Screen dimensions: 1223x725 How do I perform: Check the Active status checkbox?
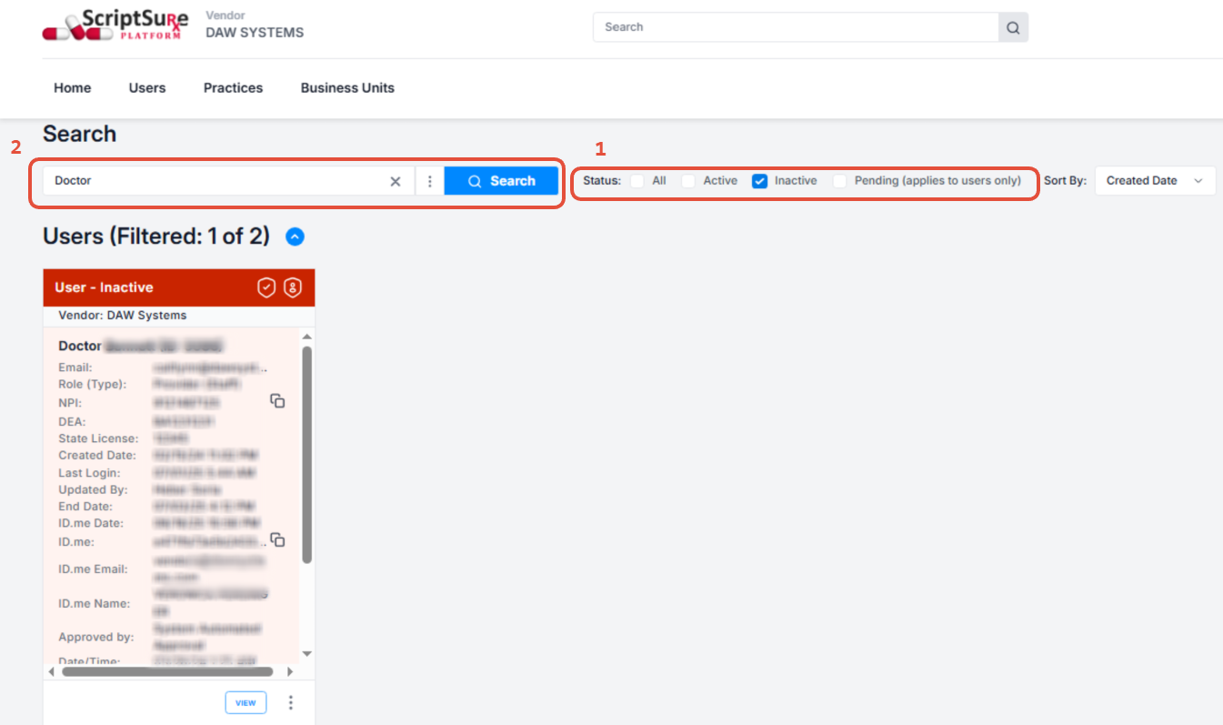pos(688,181)
